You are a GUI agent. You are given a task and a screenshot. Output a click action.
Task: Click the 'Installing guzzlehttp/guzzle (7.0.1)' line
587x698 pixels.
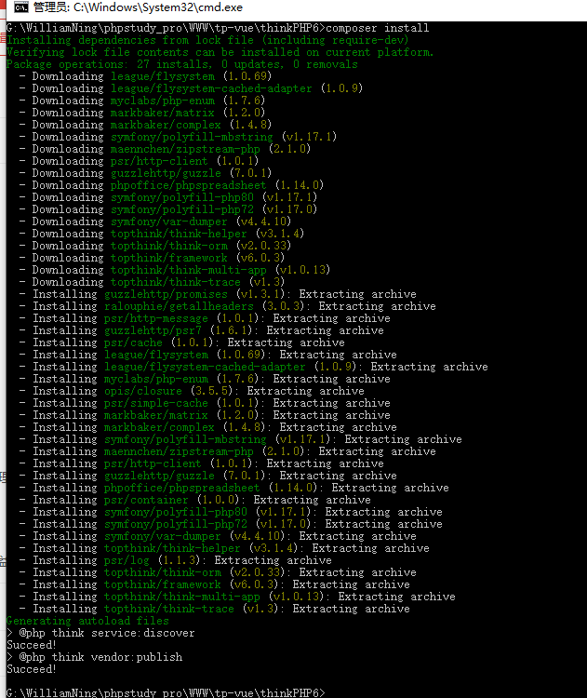click(x=207, y=476)
